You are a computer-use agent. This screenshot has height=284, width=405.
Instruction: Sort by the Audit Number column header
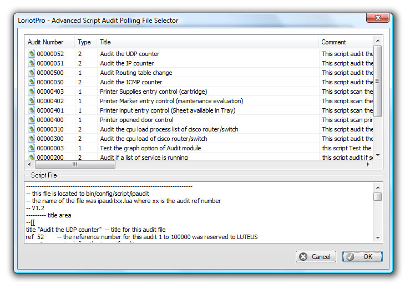coord(50,42)
